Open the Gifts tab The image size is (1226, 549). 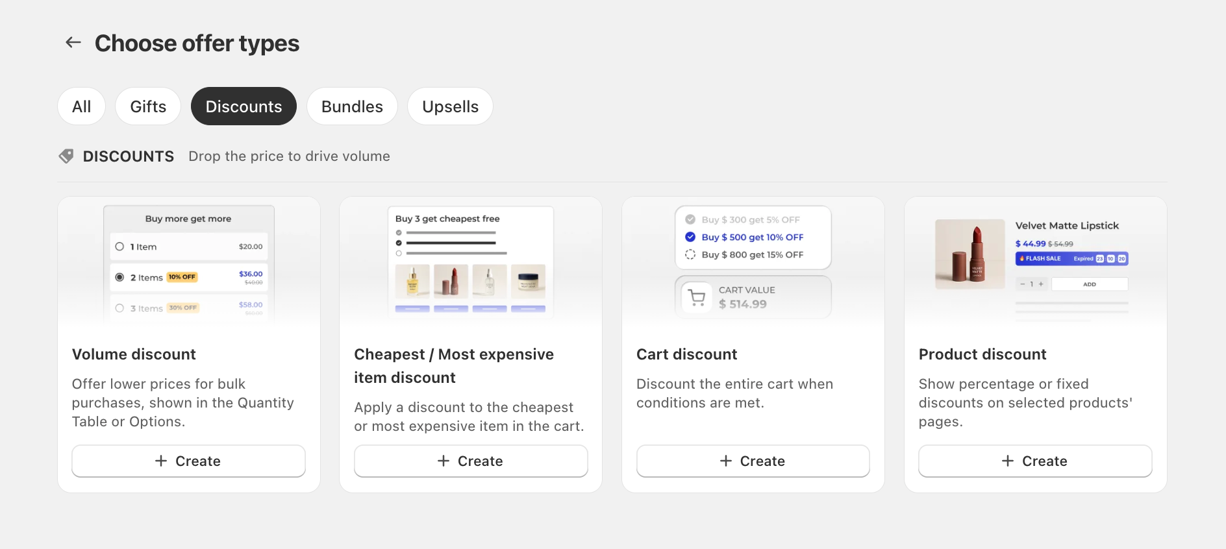tap(148, 106)
